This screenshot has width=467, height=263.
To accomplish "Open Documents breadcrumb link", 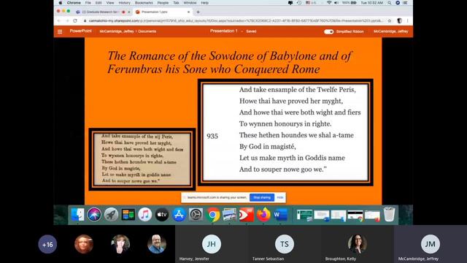I will pos(147,31).
